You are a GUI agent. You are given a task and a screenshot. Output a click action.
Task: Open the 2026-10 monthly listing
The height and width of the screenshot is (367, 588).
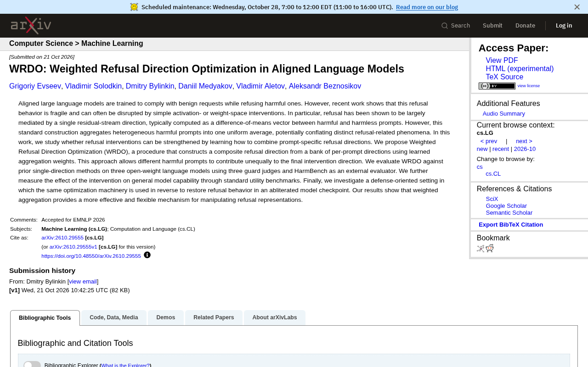point(525,149)
